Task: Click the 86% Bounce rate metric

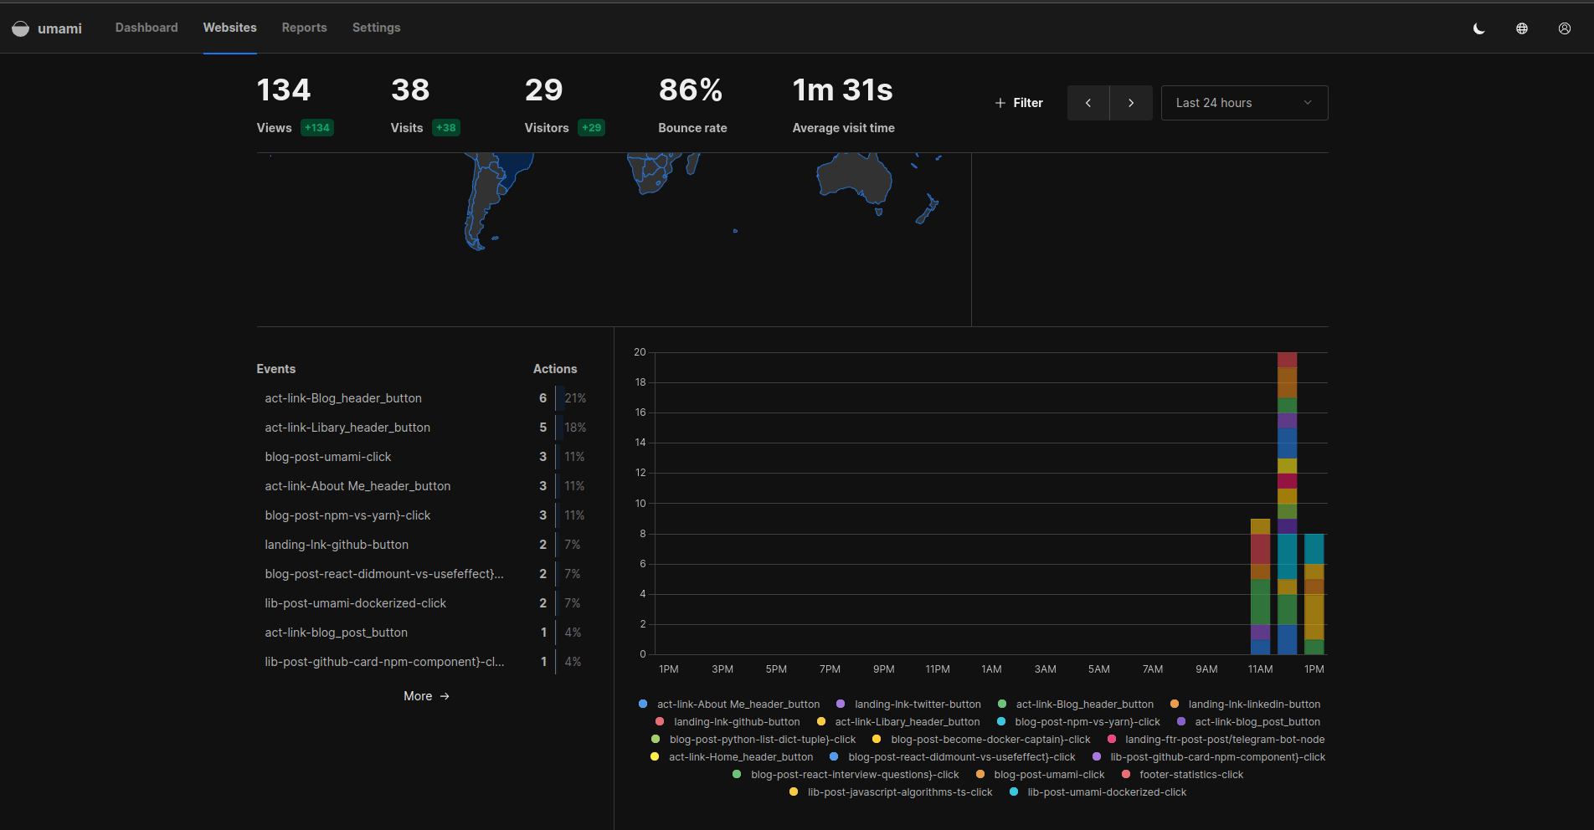Action: coord(692,105)
